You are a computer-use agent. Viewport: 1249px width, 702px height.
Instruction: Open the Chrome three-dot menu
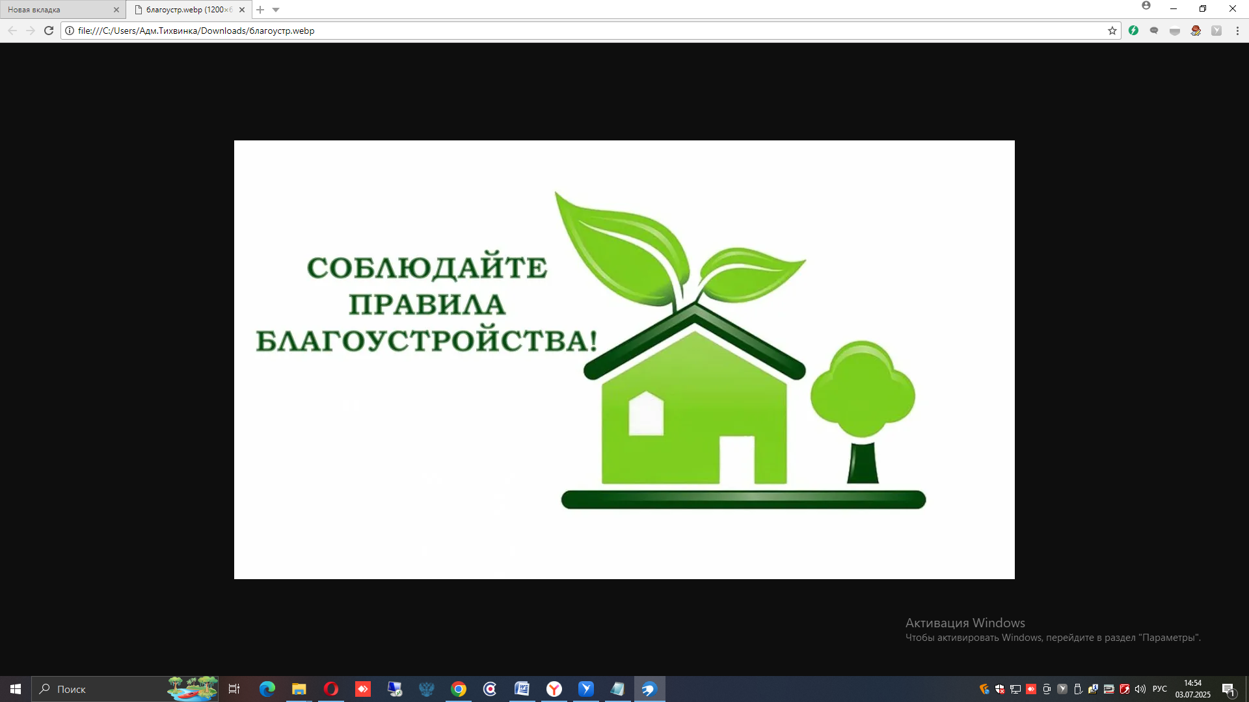1237,31
